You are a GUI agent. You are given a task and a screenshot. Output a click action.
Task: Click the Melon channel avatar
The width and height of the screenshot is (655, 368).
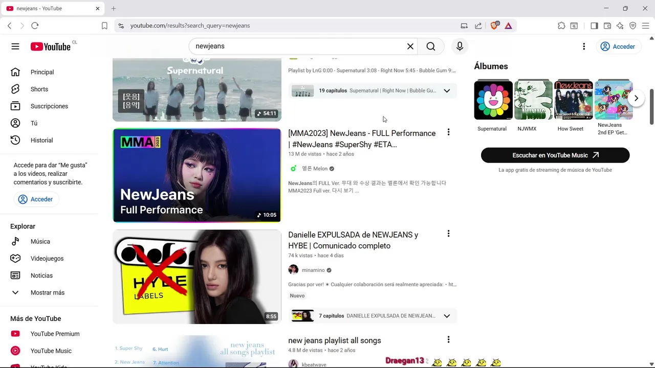[293, 169]
